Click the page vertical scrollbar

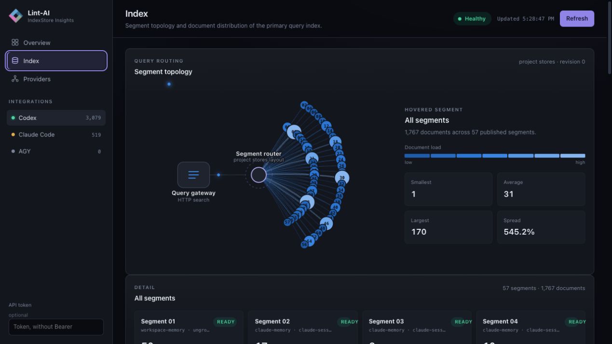[x=609, y=37]
